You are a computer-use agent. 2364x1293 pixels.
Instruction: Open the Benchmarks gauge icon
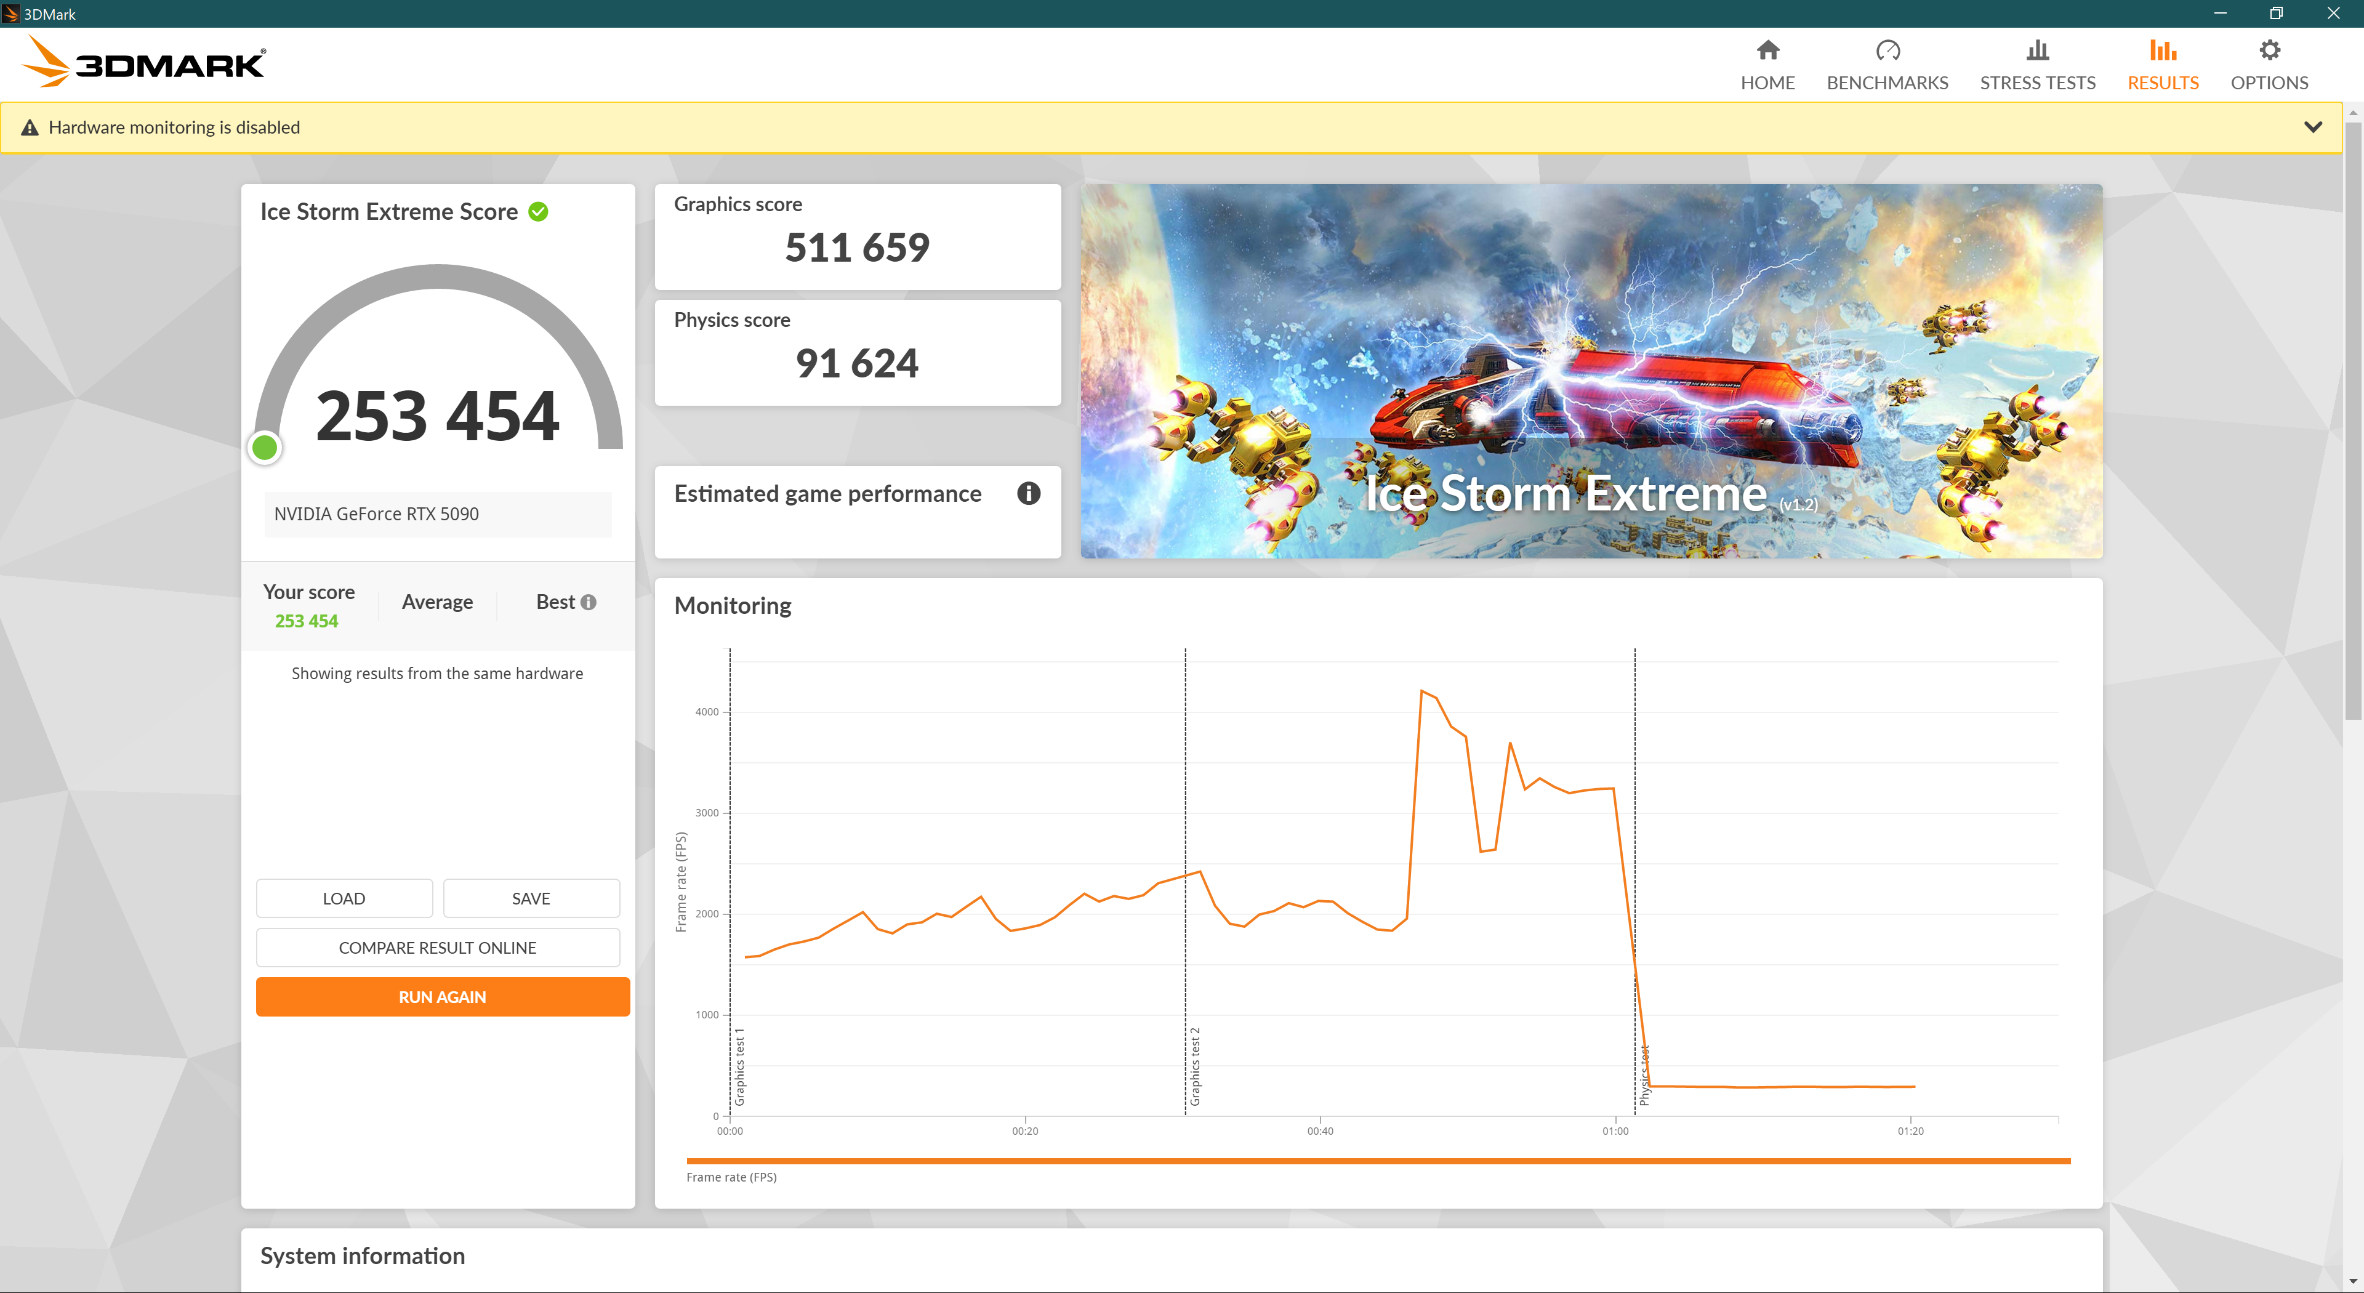(x=1887, y=49)
